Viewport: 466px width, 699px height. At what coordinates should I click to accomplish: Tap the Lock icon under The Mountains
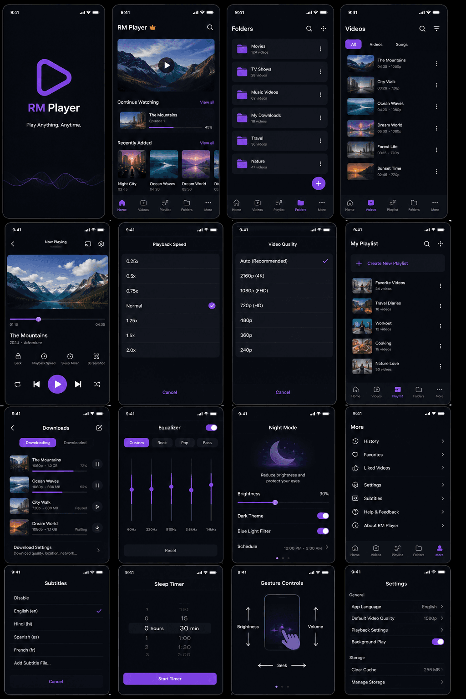coord(18,356)
